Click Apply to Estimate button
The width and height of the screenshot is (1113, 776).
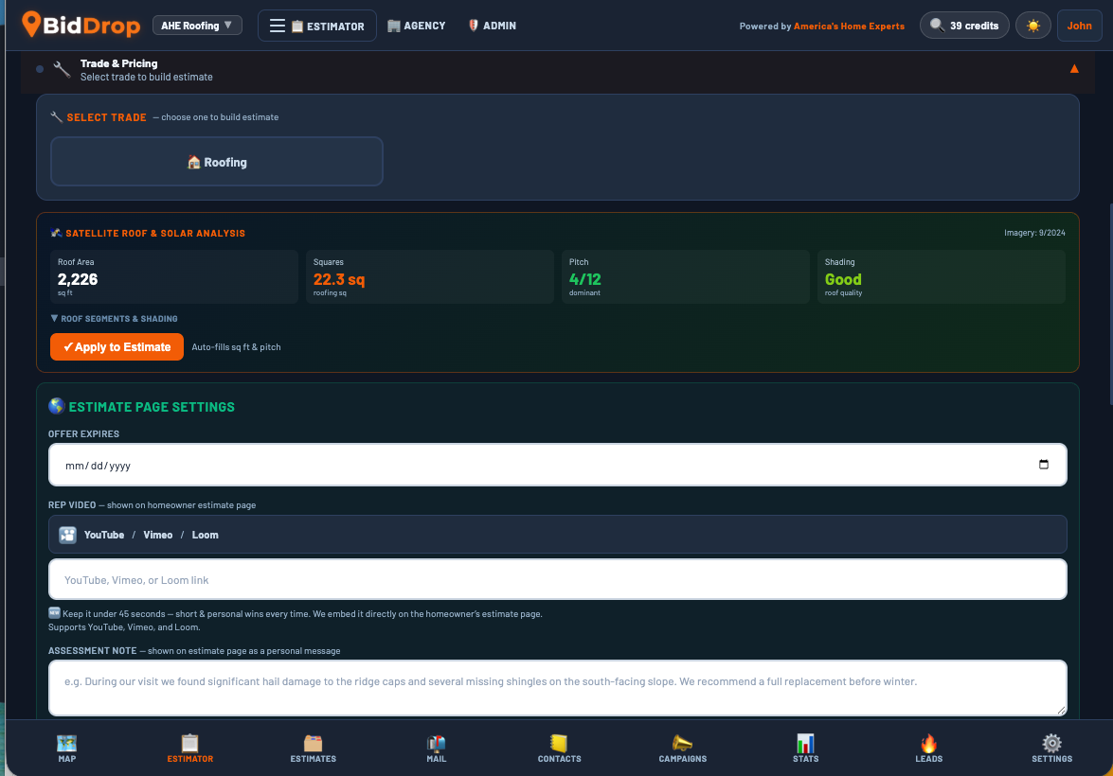tap(117, 347)
